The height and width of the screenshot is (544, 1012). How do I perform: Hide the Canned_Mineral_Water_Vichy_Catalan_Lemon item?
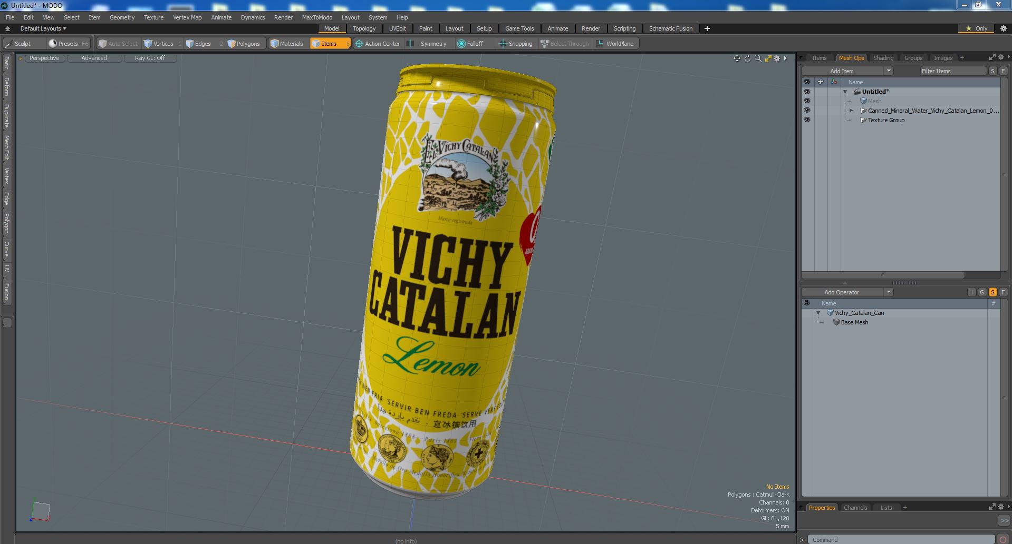(807, 111)
